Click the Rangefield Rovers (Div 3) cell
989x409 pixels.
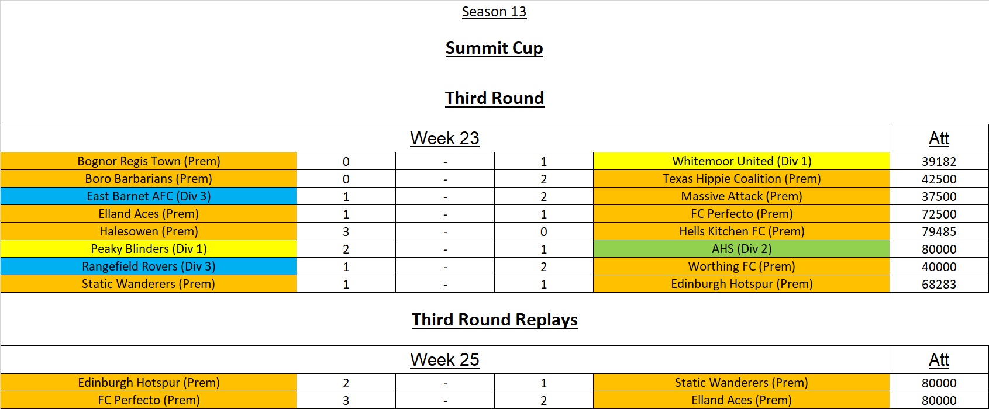(149, 266)
